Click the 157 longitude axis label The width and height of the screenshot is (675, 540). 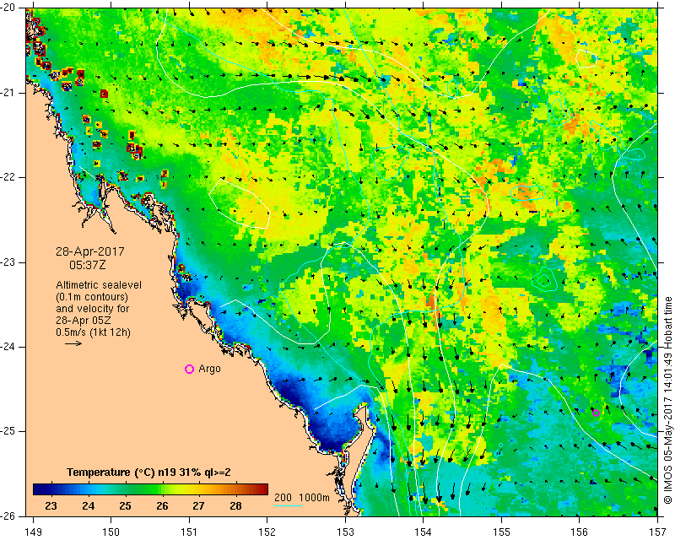tap(657, 532)
